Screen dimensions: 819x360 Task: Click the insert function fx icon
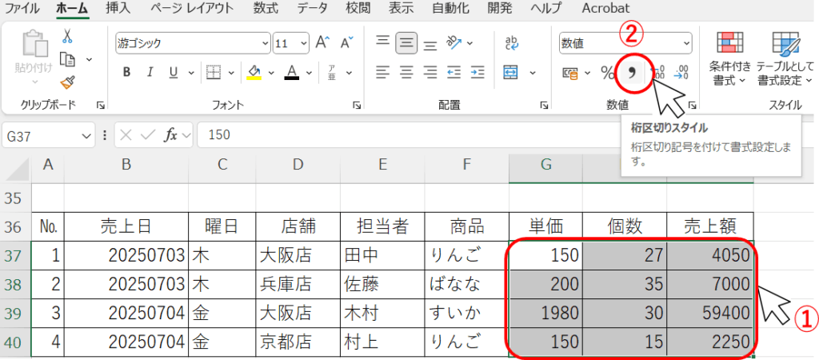pyautogui.click(x=170, y=135)
